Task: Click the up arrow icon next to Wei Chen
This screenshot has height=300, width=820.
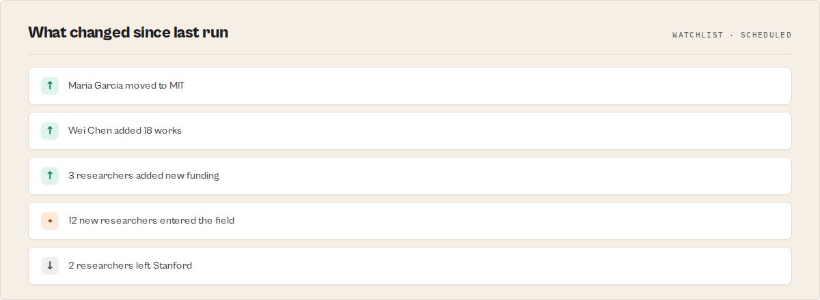Action: 50,131
